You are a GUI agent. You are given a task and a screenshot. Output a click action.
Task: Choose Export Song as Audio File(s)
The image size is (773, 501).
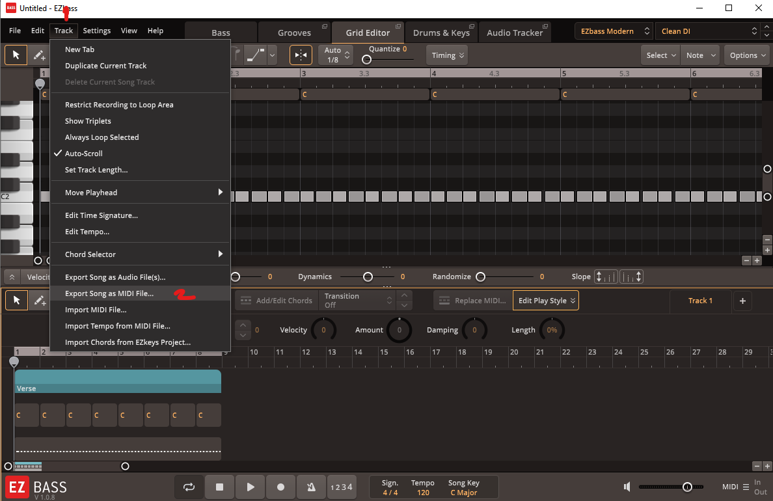point(140,277)
